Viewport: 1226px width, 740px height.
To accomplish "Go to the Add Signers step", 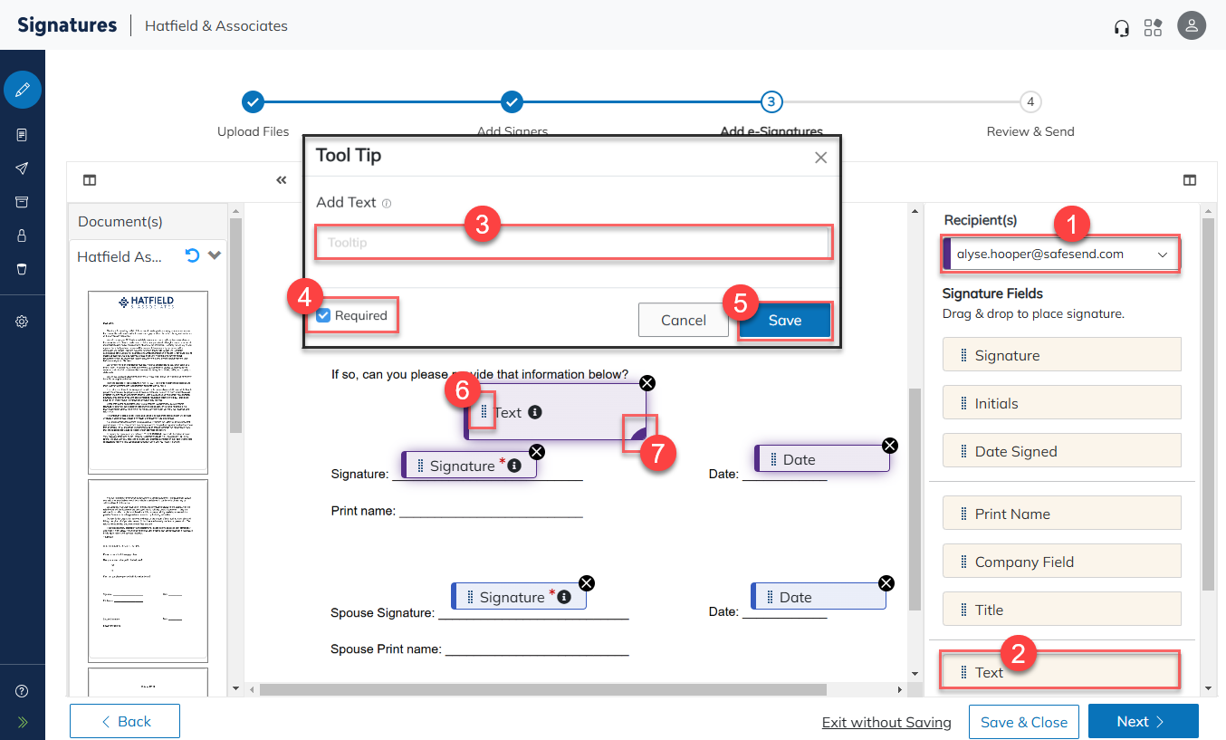I will pos(512,101).
